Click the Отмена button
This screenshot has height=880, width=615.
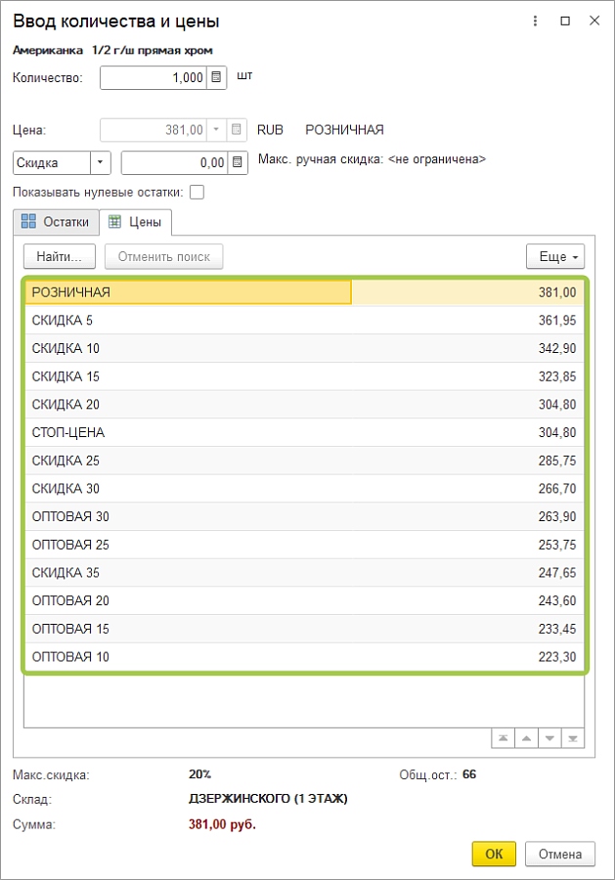pyautogui.click(x=559, y=854)
